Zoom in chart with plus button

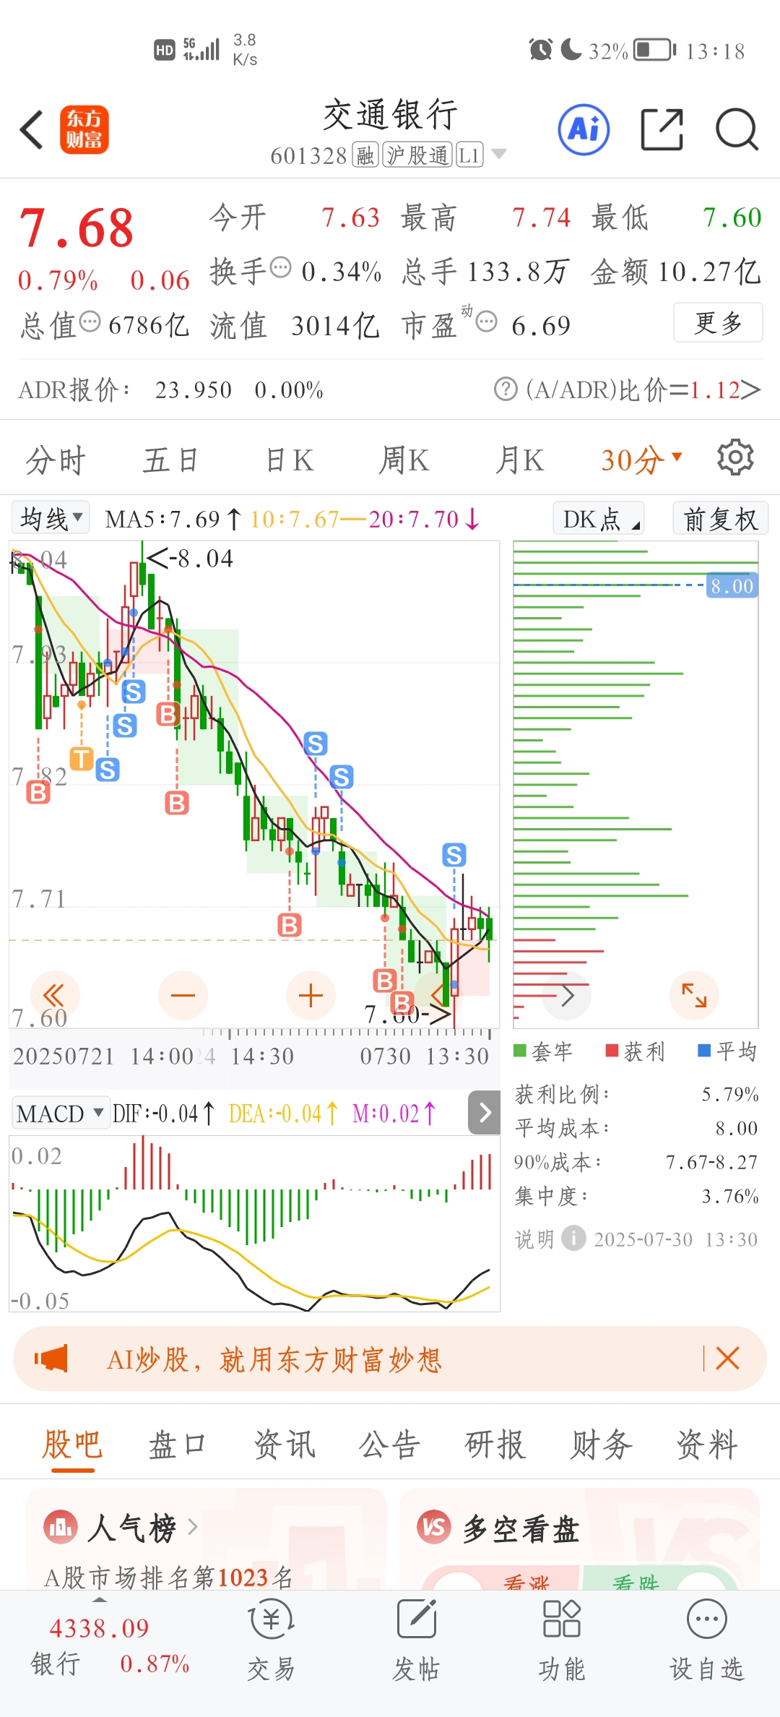tap(311, 995)
